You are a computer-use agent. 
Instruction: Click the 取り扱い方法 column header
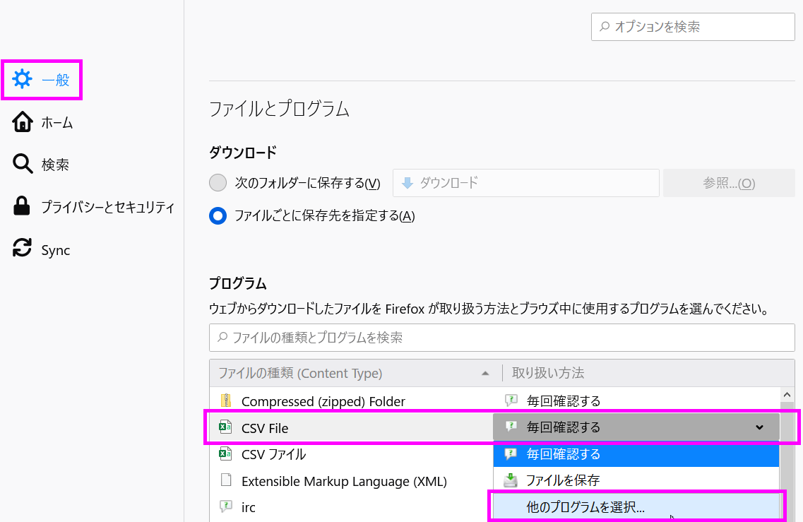coord(548,373)
